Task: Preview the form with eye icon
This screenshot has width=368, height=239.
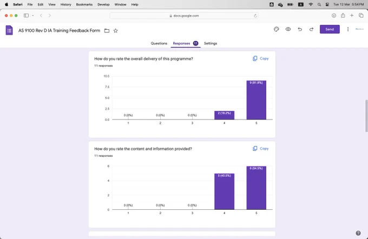Action: click(x=288, y=29)
